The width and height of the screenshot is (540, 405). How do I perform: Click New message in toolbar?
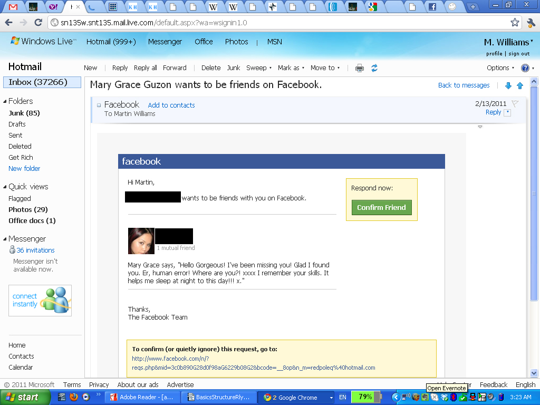click(90, 68)
